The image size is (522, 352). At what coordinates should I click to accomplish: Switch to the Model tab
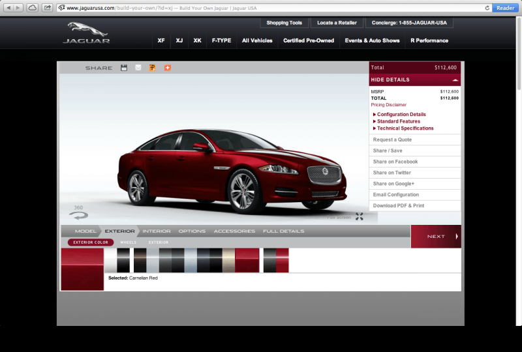(x=85, y=231)
